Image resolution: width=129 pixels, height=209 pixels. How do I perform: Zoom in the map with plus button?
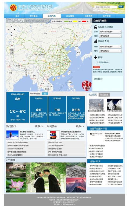click(12, 36)
